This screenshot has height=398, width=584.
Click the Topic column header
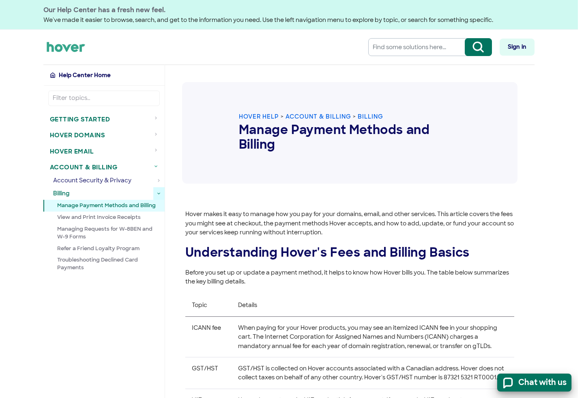tap(200, 305)
